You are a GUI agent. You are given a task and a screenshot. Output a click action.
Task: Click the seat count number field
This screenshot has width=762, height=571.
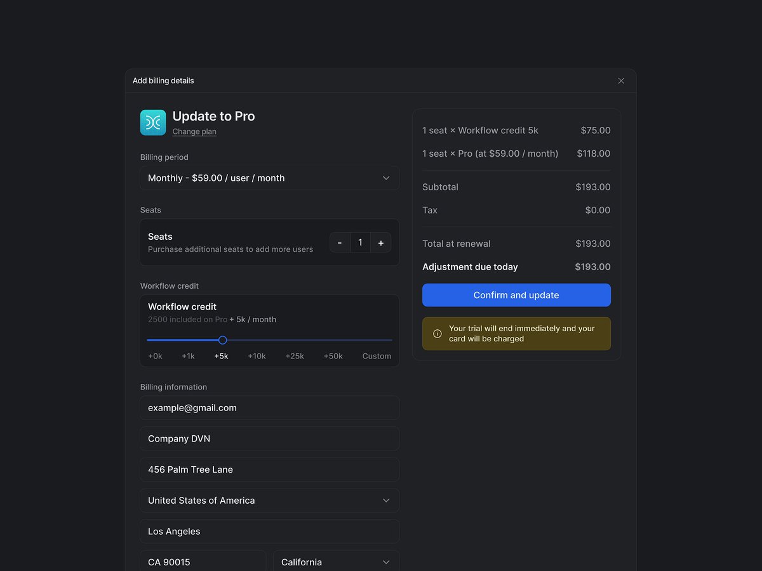pyautogui.click(x=360, y=242)
